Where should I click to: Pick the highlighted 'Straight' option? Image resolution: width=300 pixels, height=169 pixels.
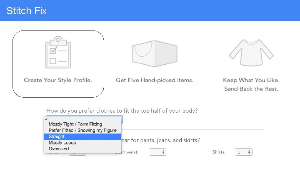[57, 136]
